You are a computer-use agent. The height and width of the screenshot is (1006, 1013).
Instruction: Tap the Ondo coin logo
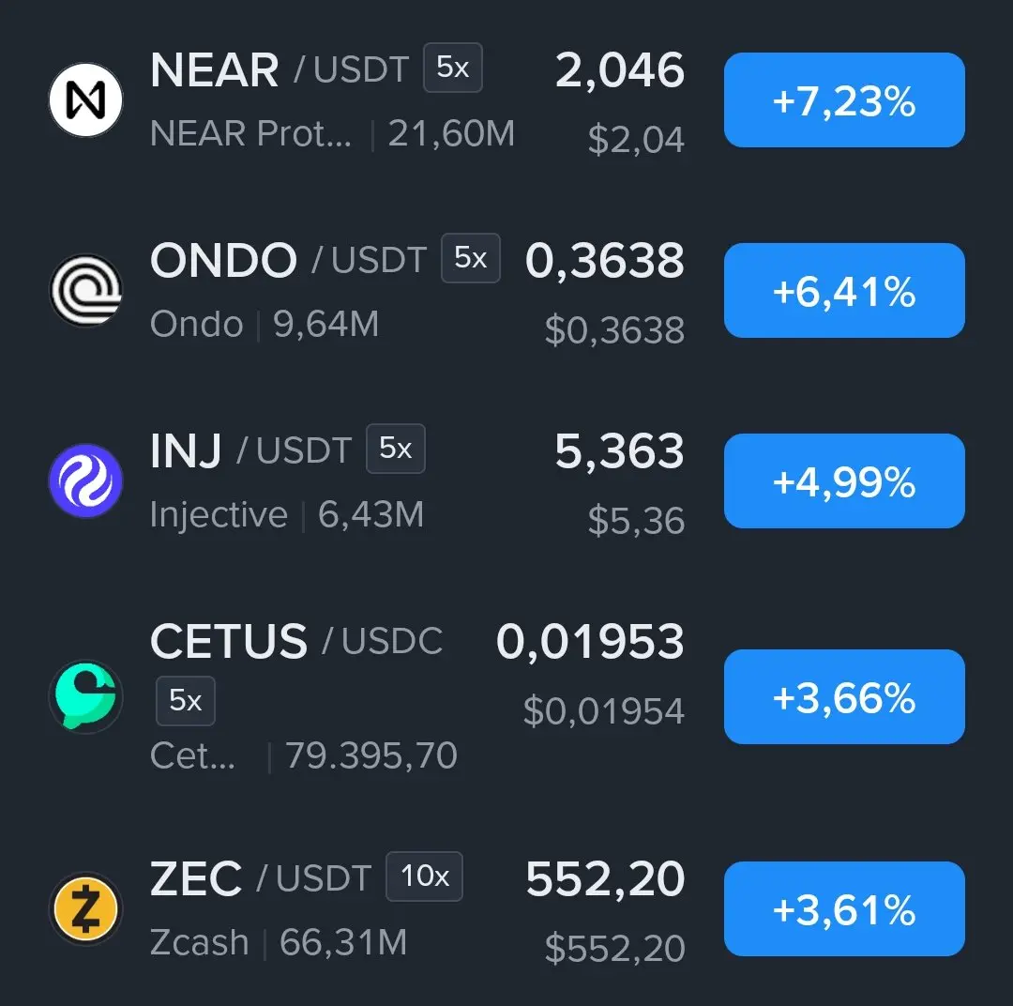[86, 290]
